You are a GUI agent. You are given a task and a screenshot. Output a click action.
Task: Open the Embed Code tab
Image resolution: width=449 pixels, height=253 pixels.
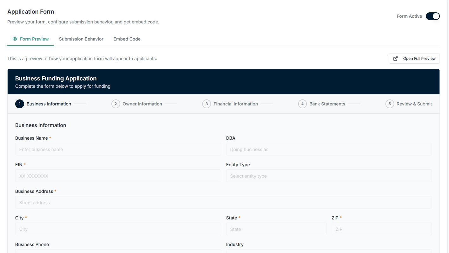tap(127, 39)
